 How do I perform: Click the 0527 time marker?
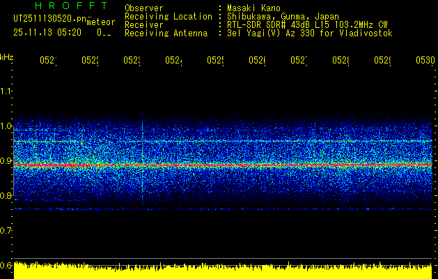[x=299, y=60]
